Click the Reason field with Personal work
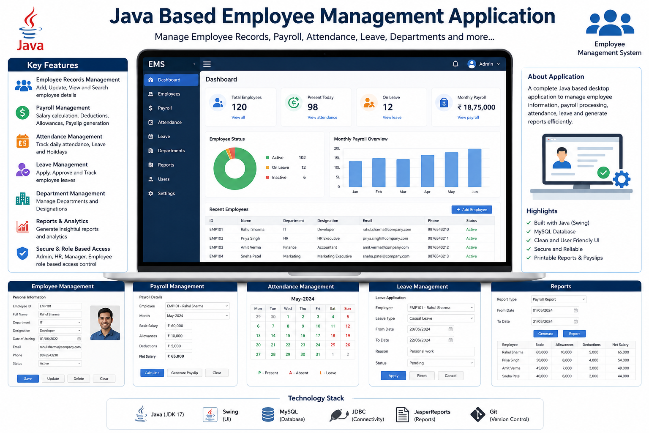 point(441,351)
